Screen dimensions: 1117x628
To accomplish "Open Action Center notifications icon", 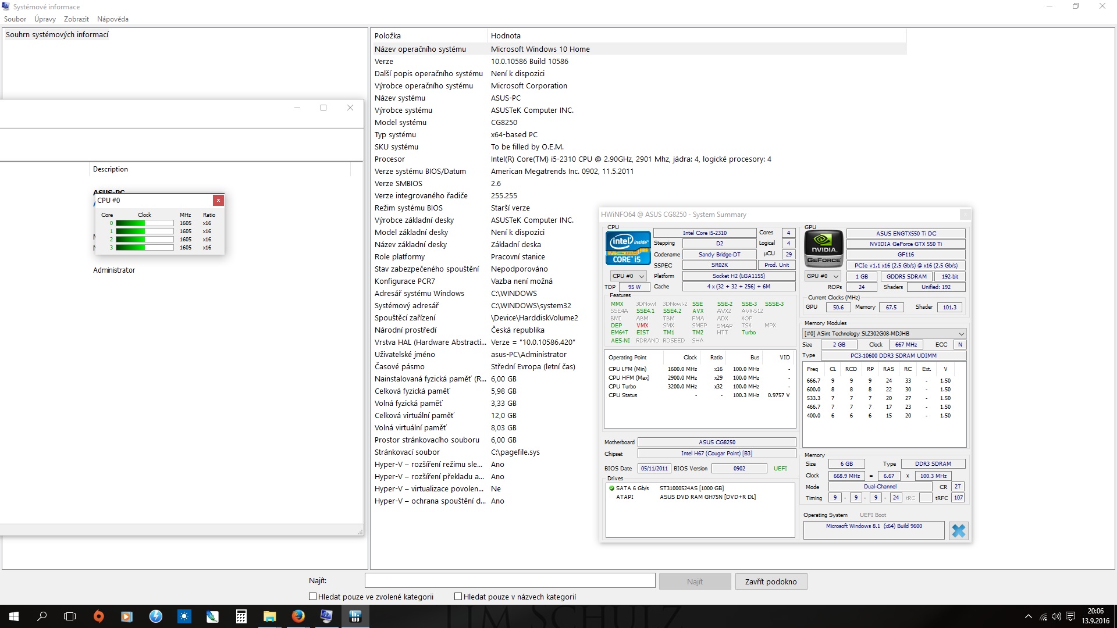I will tap(1070, 616).
